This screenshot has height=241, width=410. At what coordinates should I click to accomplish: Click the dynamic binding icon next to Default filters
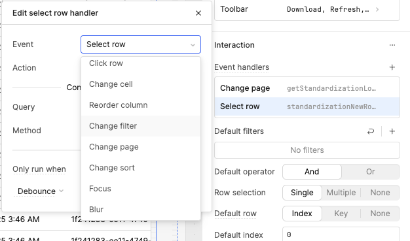pos(371,131)
